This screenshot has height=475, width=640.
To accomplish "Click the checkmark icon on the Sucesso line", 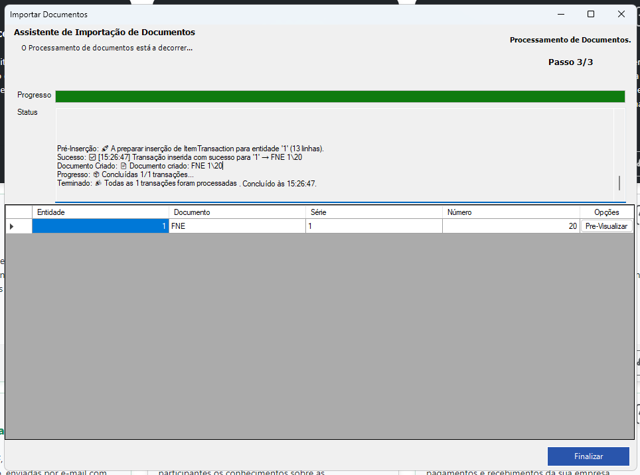I will (x=92, y=157).
